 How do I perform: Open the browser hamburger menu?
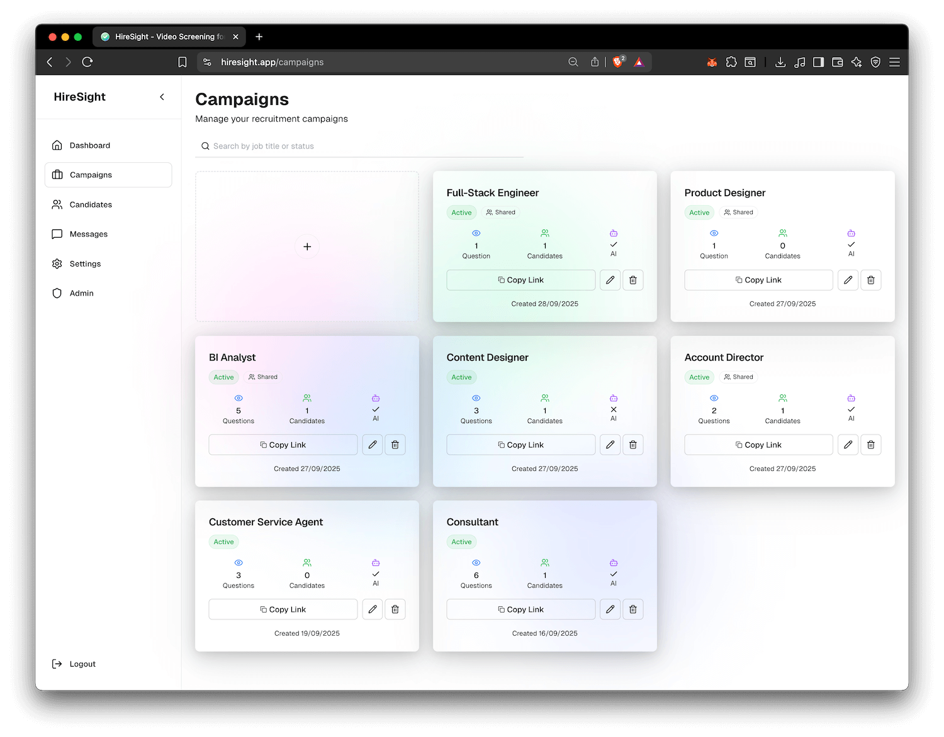[894, 62]
